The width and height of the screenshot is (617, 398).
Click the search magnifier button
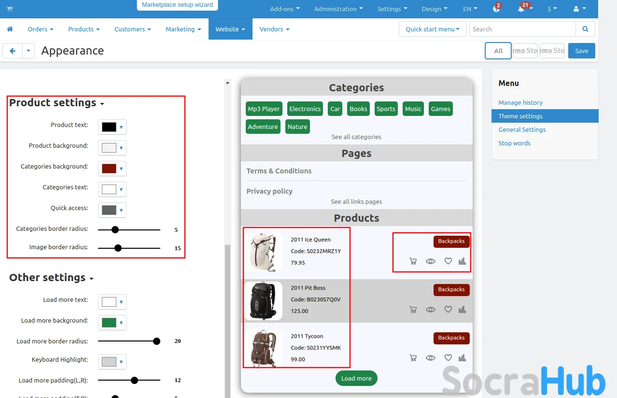coord(585,29)
